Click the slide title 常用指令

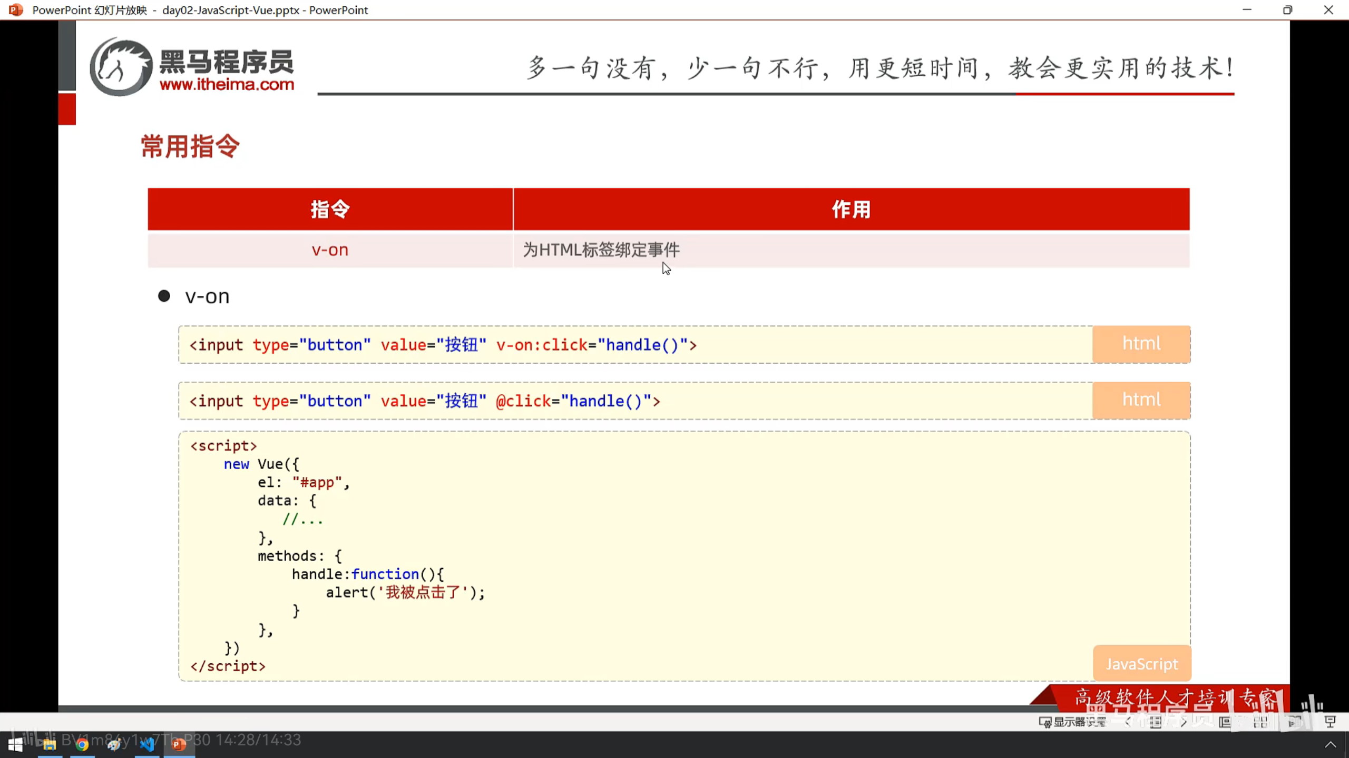click(190, 146)
